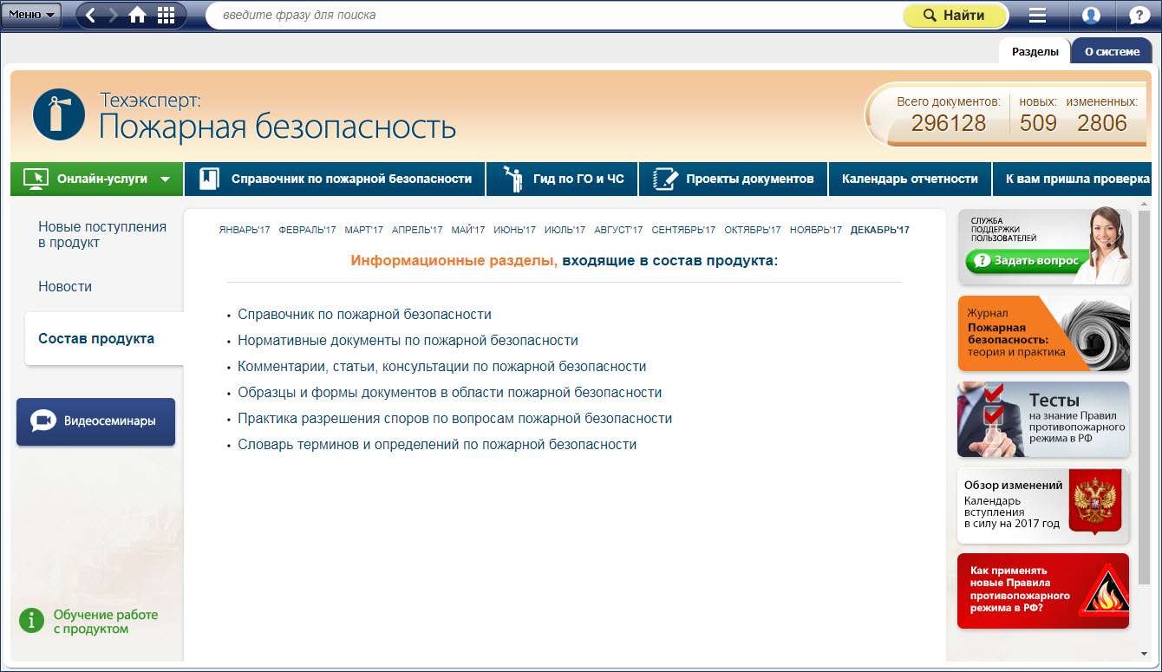Image resolution: width=1162 pixels, height=672 pixels.
Task: Go back with the left arrow icon
Action: pos(90,15)
